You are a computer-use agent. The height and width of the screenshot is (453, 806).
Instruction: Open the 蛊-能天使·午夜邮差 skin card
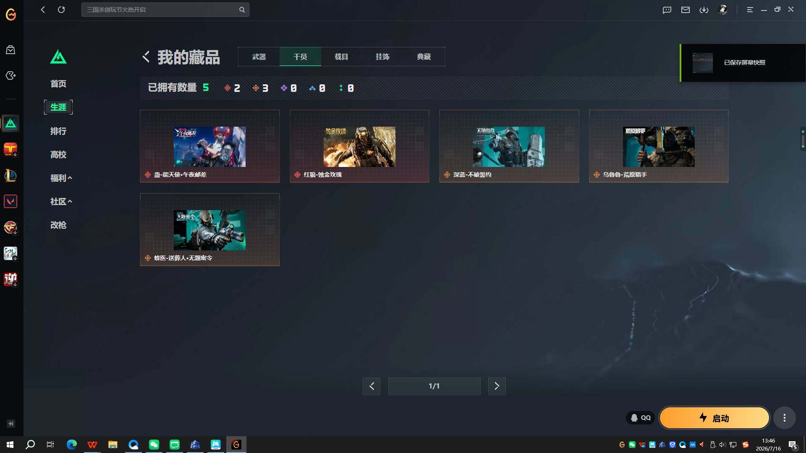click(x=210, y=146)
